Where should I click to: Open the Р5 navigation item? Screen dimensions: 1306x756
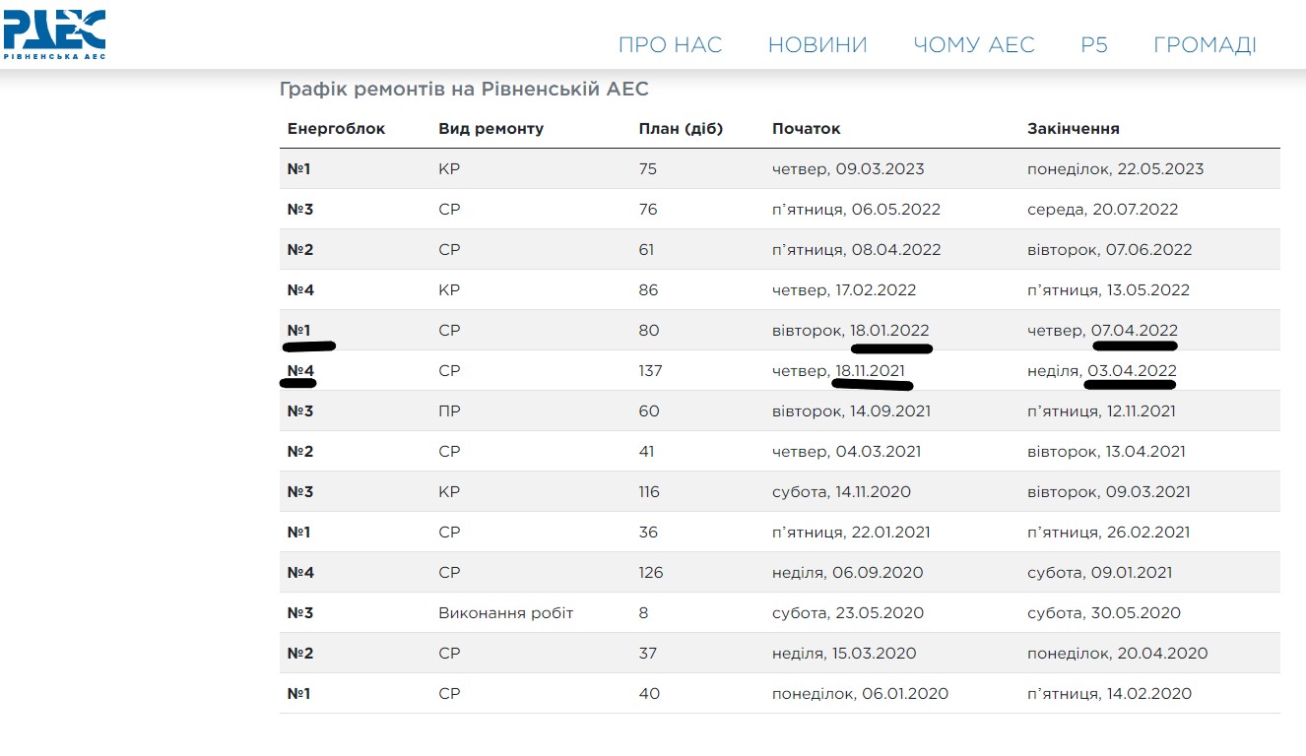[x=1093, y=45]
